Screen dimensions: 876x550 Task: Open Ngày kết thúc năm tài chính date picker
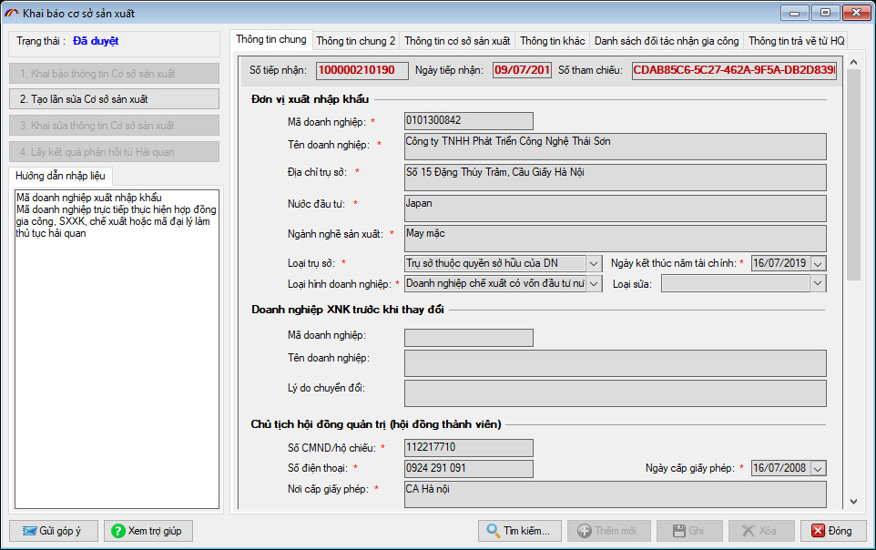pyautogui.click(x=818, y=263)
